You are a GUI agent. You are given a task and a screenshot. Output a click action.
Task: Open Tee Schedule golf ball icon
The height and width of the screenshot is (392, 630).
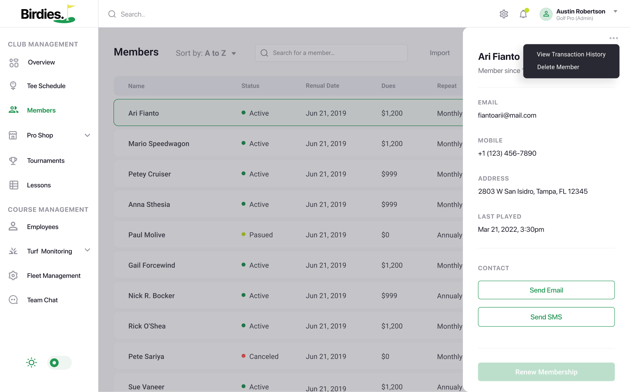(x=13, y=86)
